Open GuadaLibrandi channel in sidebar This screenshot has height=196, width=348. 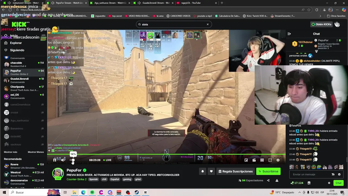[24, 80]
